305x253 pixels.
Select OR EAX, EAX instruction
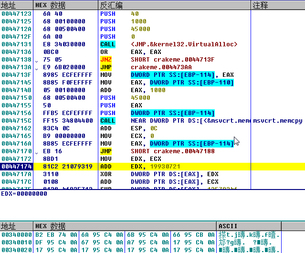point(153,52)
